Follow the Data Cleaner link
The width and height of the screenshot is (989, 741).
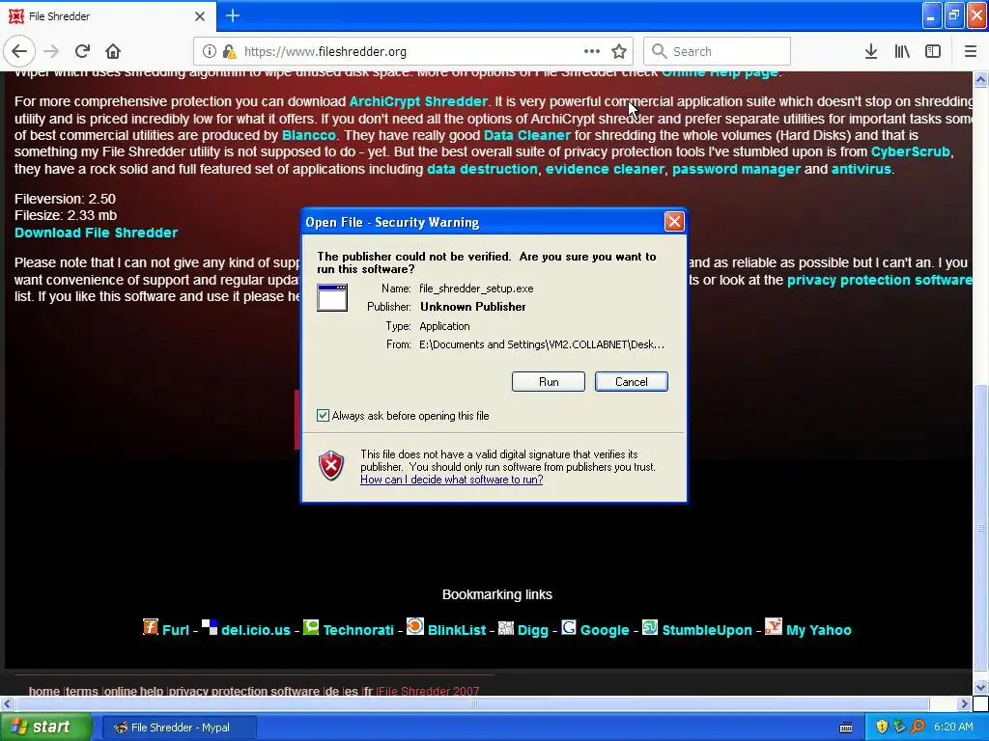tap(526, 135)
